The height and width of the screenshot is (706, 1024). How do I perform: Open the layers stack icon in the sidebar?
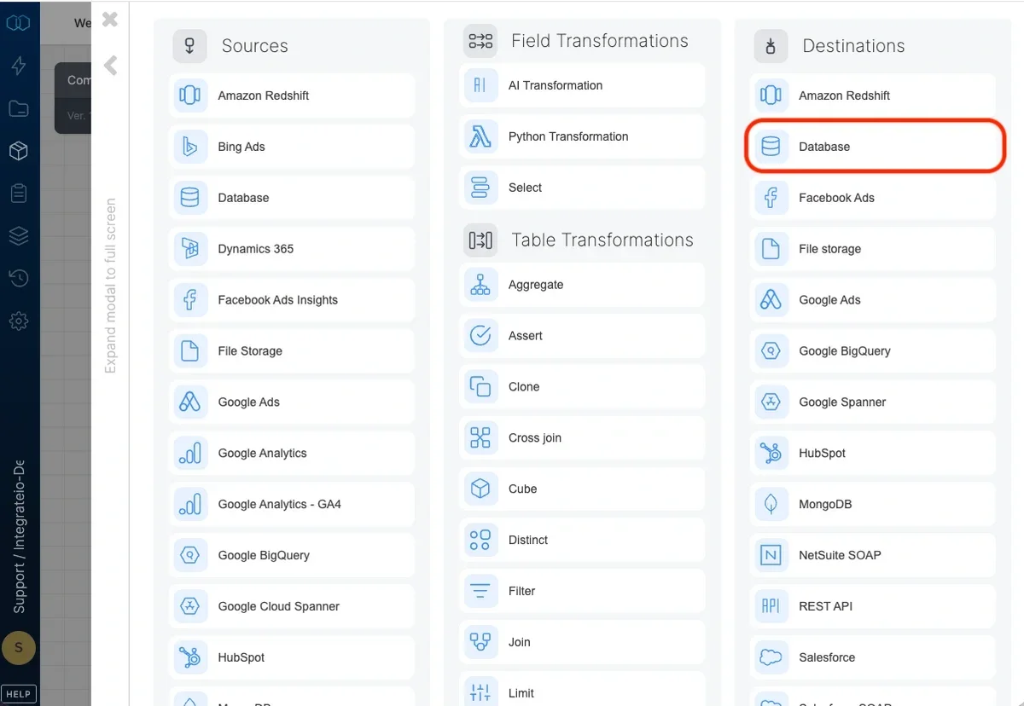[19, 236]
